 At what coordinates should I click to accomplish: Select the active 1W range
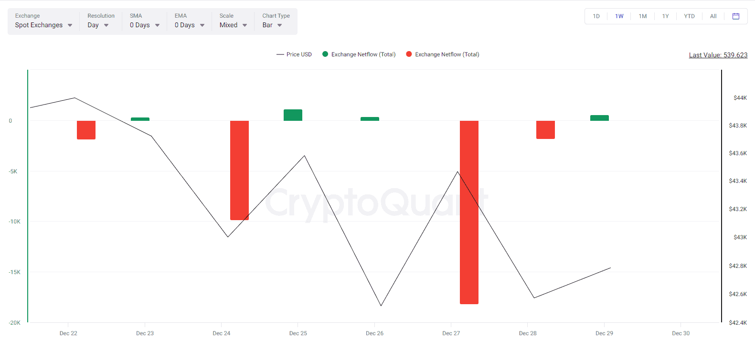tap(619, 16)
